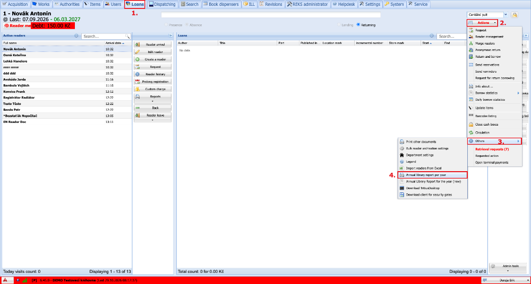Click the Update items icon

471,108
